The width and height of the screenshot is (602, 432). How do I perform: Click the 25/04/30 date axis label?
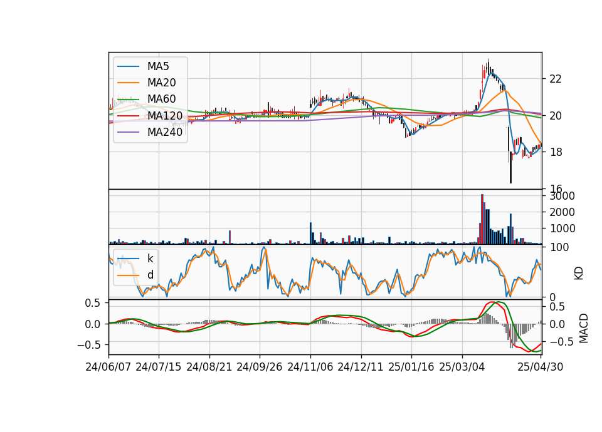point(541,367)
